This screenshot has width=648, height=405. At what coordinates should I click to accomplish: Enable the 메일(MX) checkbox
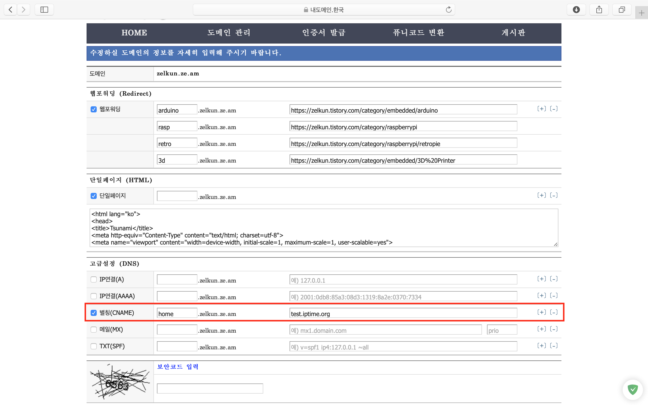93,330
